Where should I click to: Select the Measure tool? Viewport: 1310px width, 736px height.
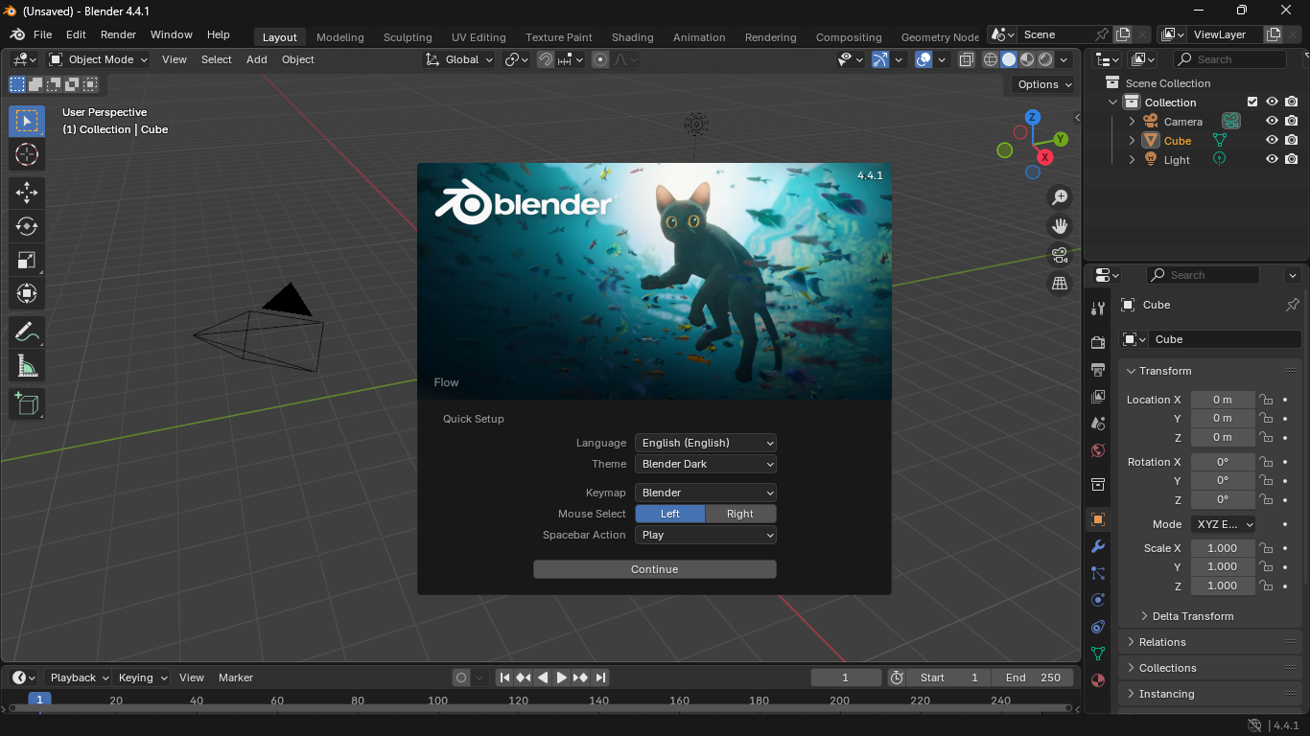click(x=27, y=366)
